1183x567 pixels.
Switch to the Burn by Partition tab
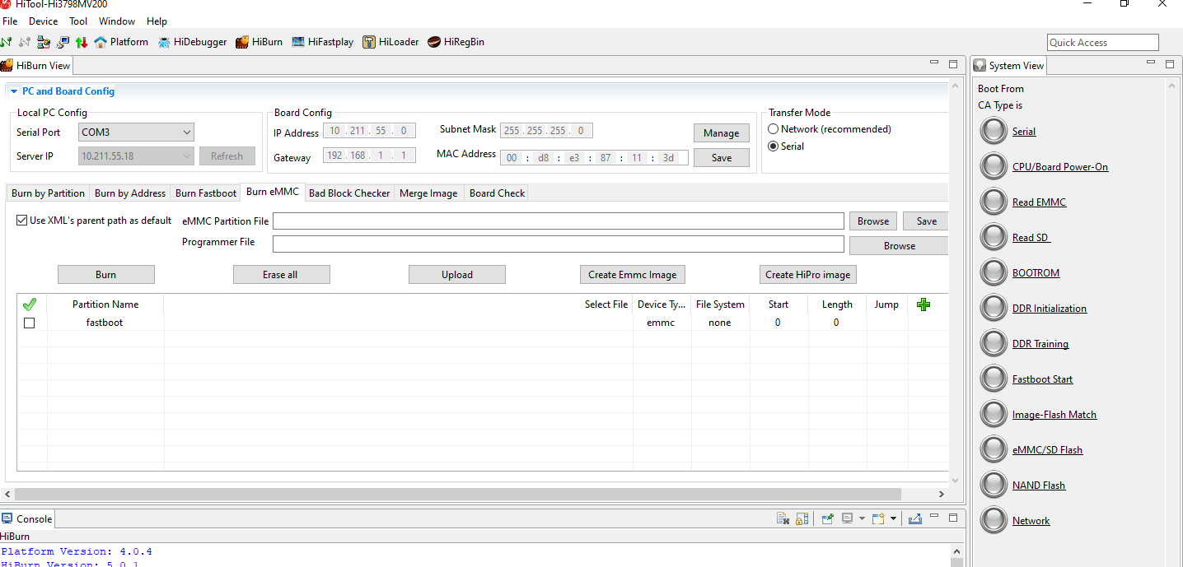48,193
